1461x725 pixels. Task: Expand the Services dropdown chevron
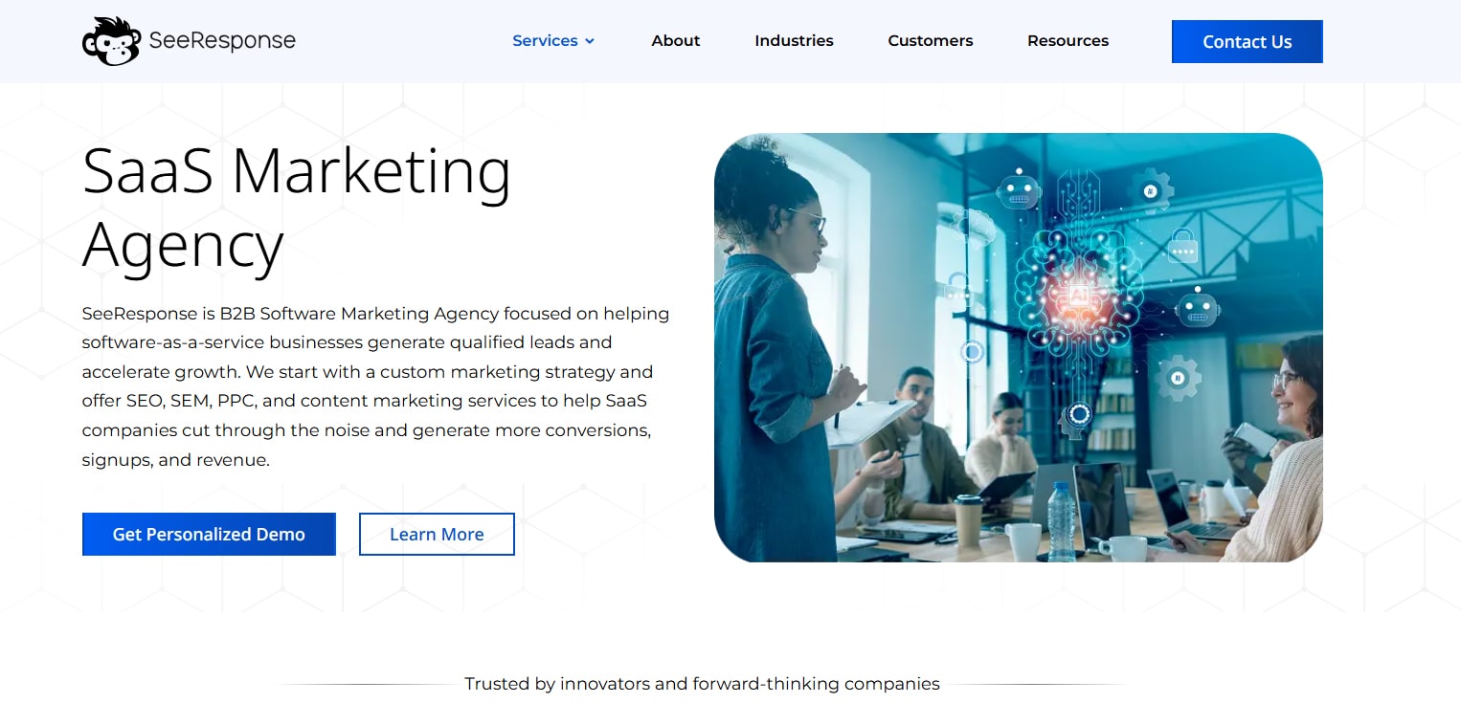click(x=590, y=41)
